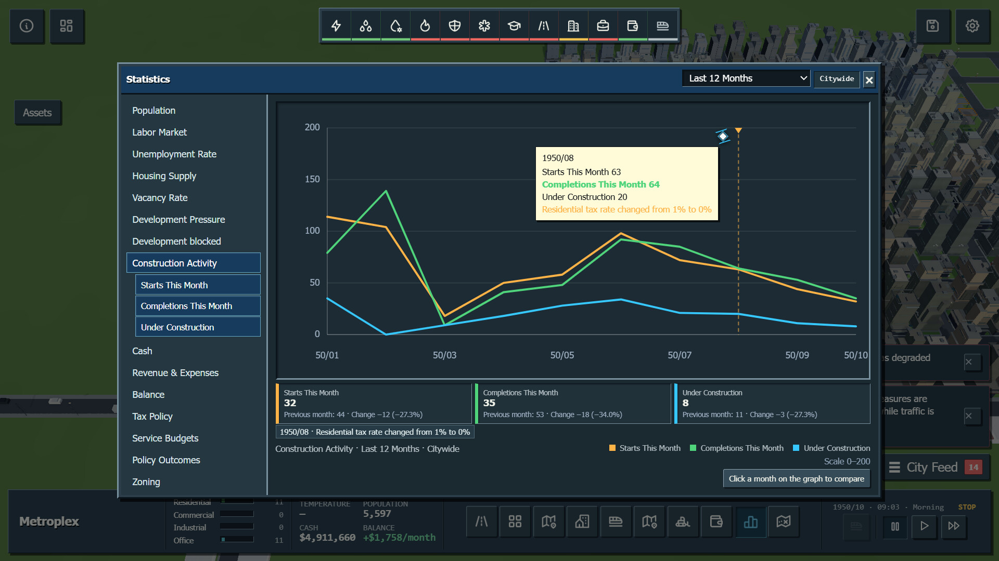Toggle Starts This Month series
This screenshot has height=561, width=999.
(x=198, y=285)
